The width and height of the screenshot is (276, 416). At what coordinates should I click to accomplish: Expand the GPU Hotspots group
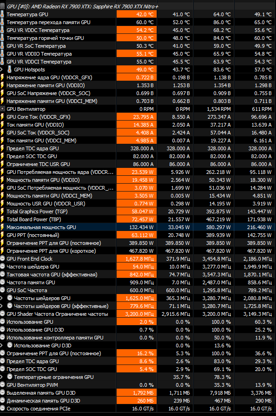pos(1,70)
